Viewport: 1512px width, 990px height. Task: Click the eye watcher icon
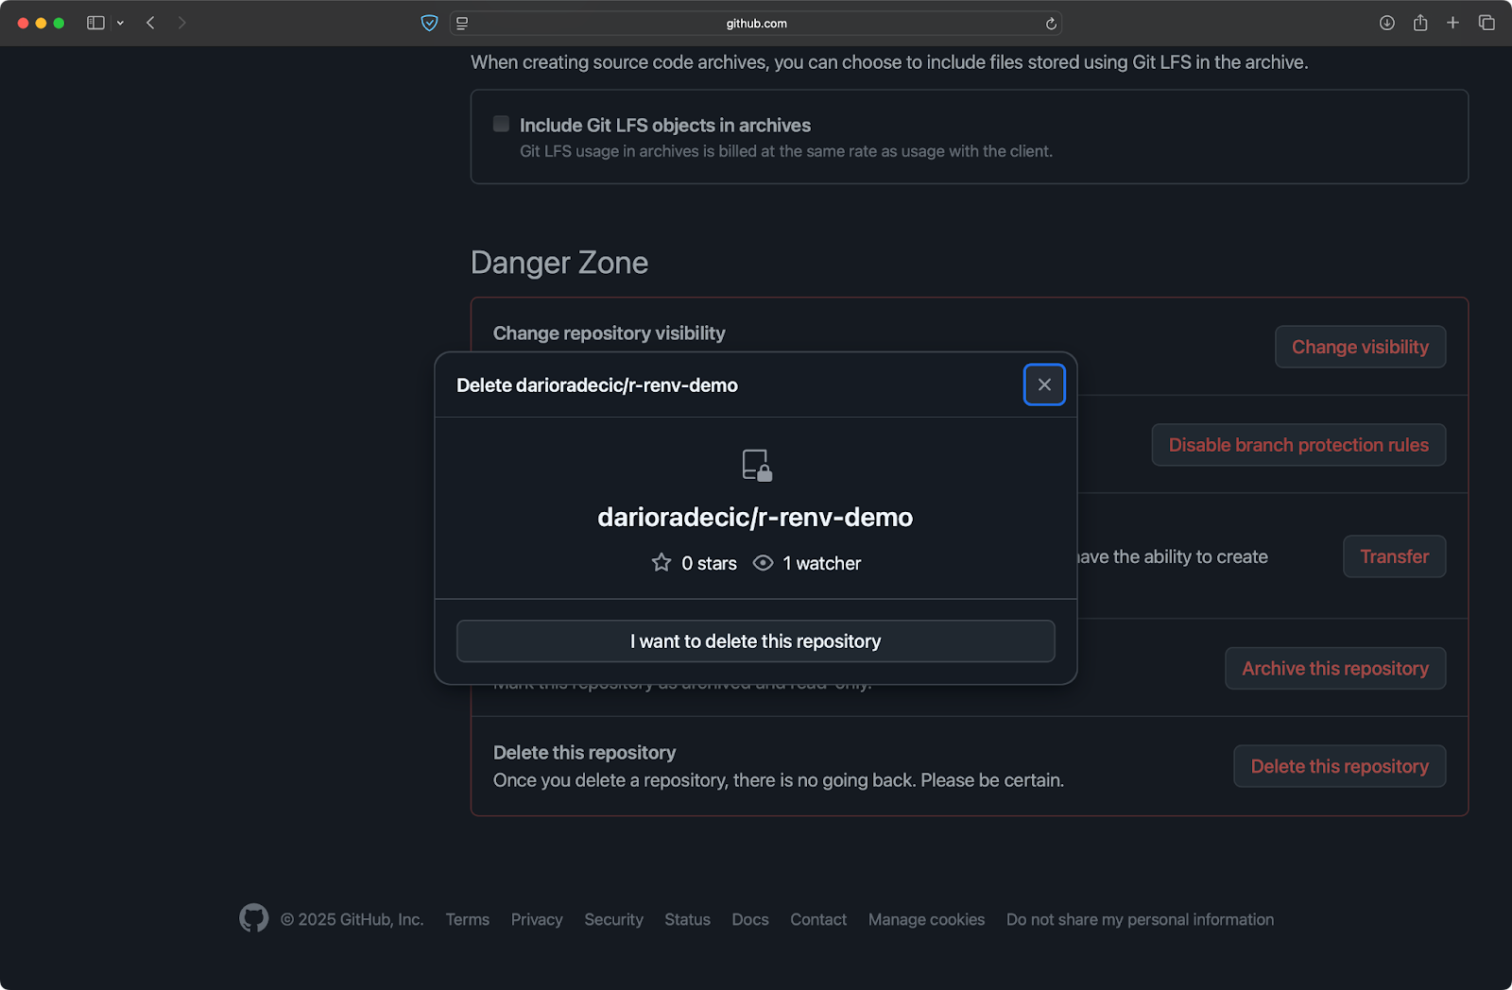coord(763,563)
